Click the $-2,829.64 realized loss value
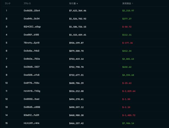 129,91
